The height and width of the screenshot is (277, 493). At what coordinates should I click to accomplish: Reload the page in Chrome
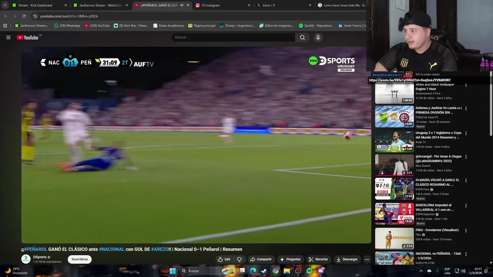point(24,16)
